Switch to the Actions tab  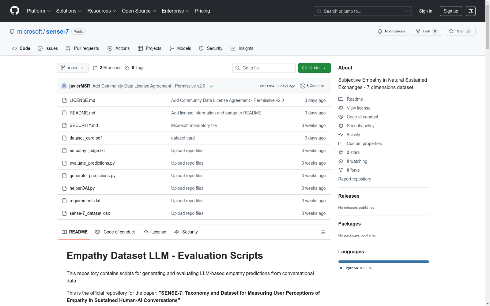click(x=119, y=48)
